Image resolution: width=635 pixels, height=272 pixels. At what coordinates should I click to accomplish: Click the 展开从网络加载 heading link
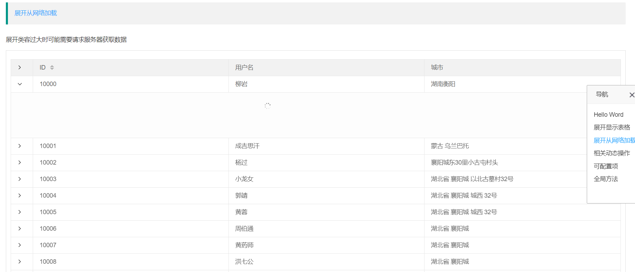pos(35,13)
